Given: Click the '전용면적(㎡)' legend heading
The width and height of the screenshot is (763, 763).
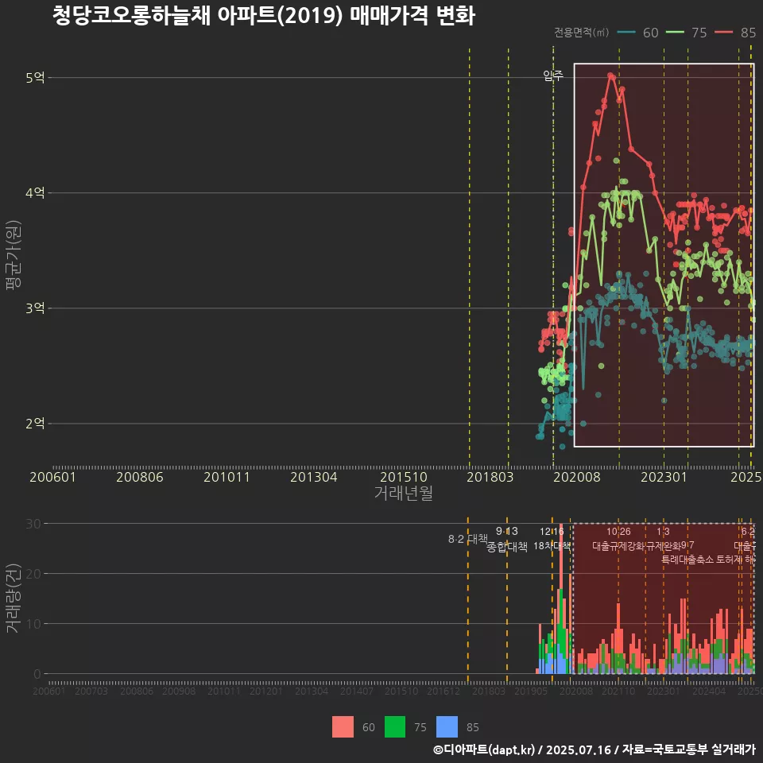Looking at the screenshot, I should tap(582, 33).
